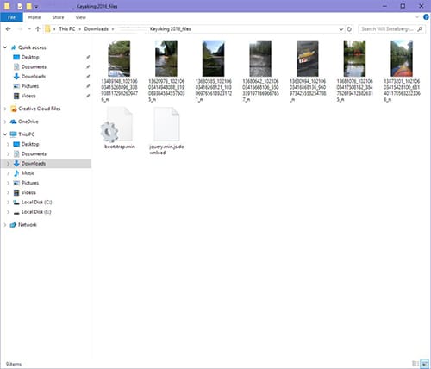Expand the Network tree node

[5, 225]
